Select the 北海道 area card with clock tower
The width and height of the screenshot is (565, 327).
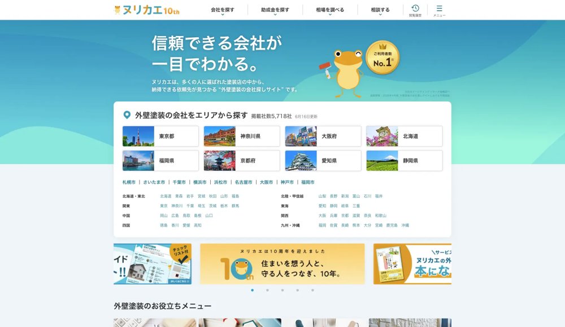(405, 136)
